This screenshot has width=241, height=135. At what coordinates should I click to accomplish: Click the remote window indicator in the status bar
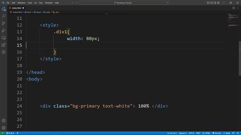[2, 133]
